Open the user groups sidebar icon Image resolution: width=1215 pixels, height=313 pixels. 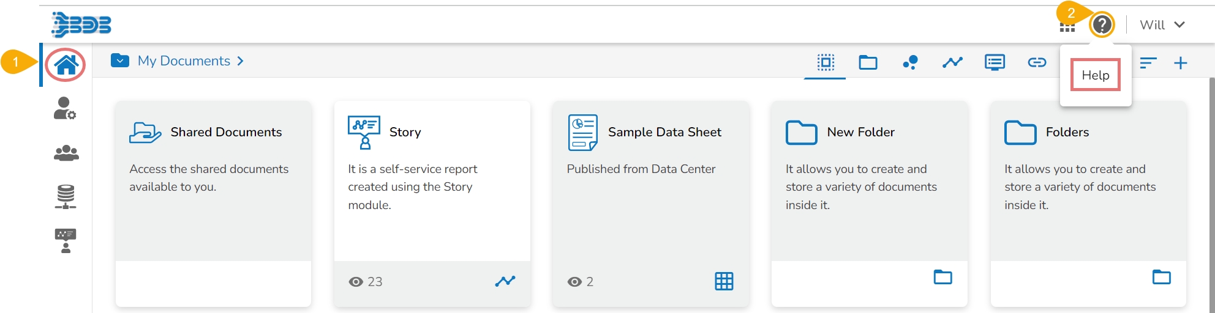point(66,153)
